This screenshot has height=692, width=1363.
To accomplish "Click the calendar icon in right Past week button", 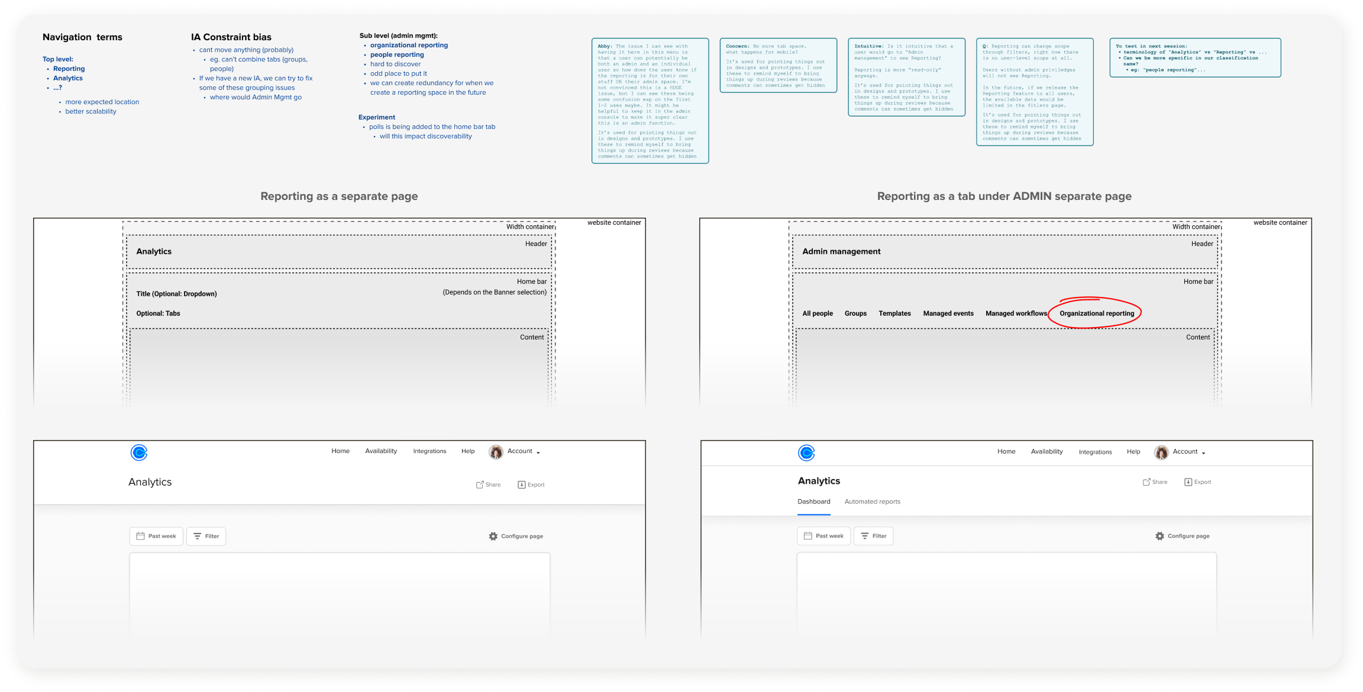I will [808, 536].
